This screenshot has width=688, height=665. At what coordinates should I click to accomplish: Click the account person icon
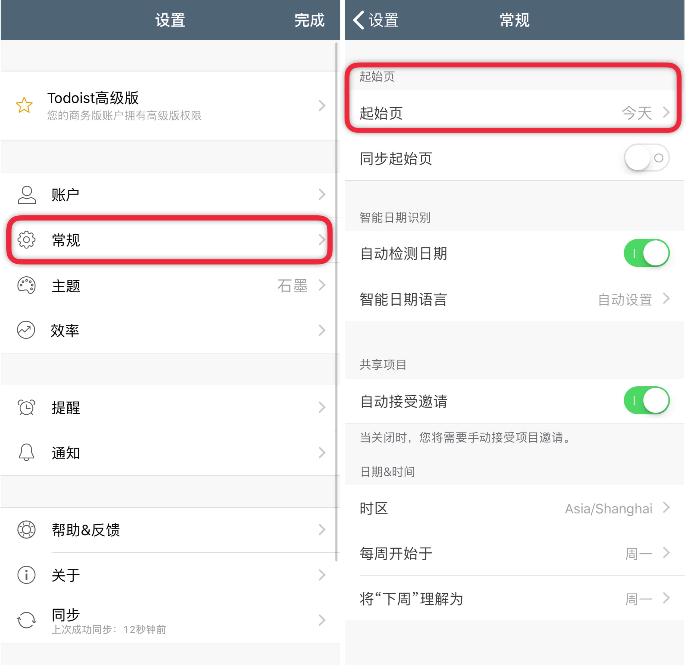(27, 194)
